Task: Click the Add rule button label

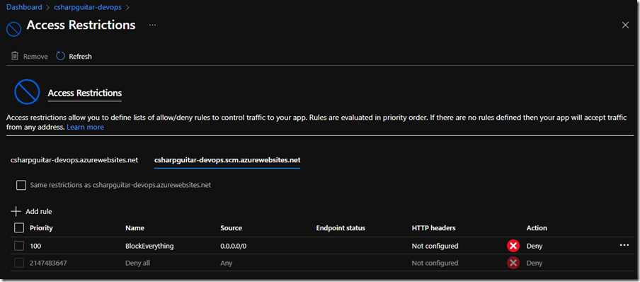Action: [39, 212]
